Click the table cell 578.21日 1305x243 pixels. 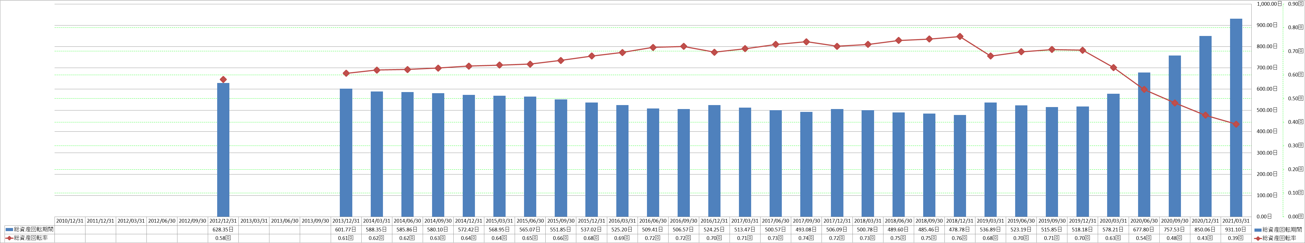[x=1113, y=229]
